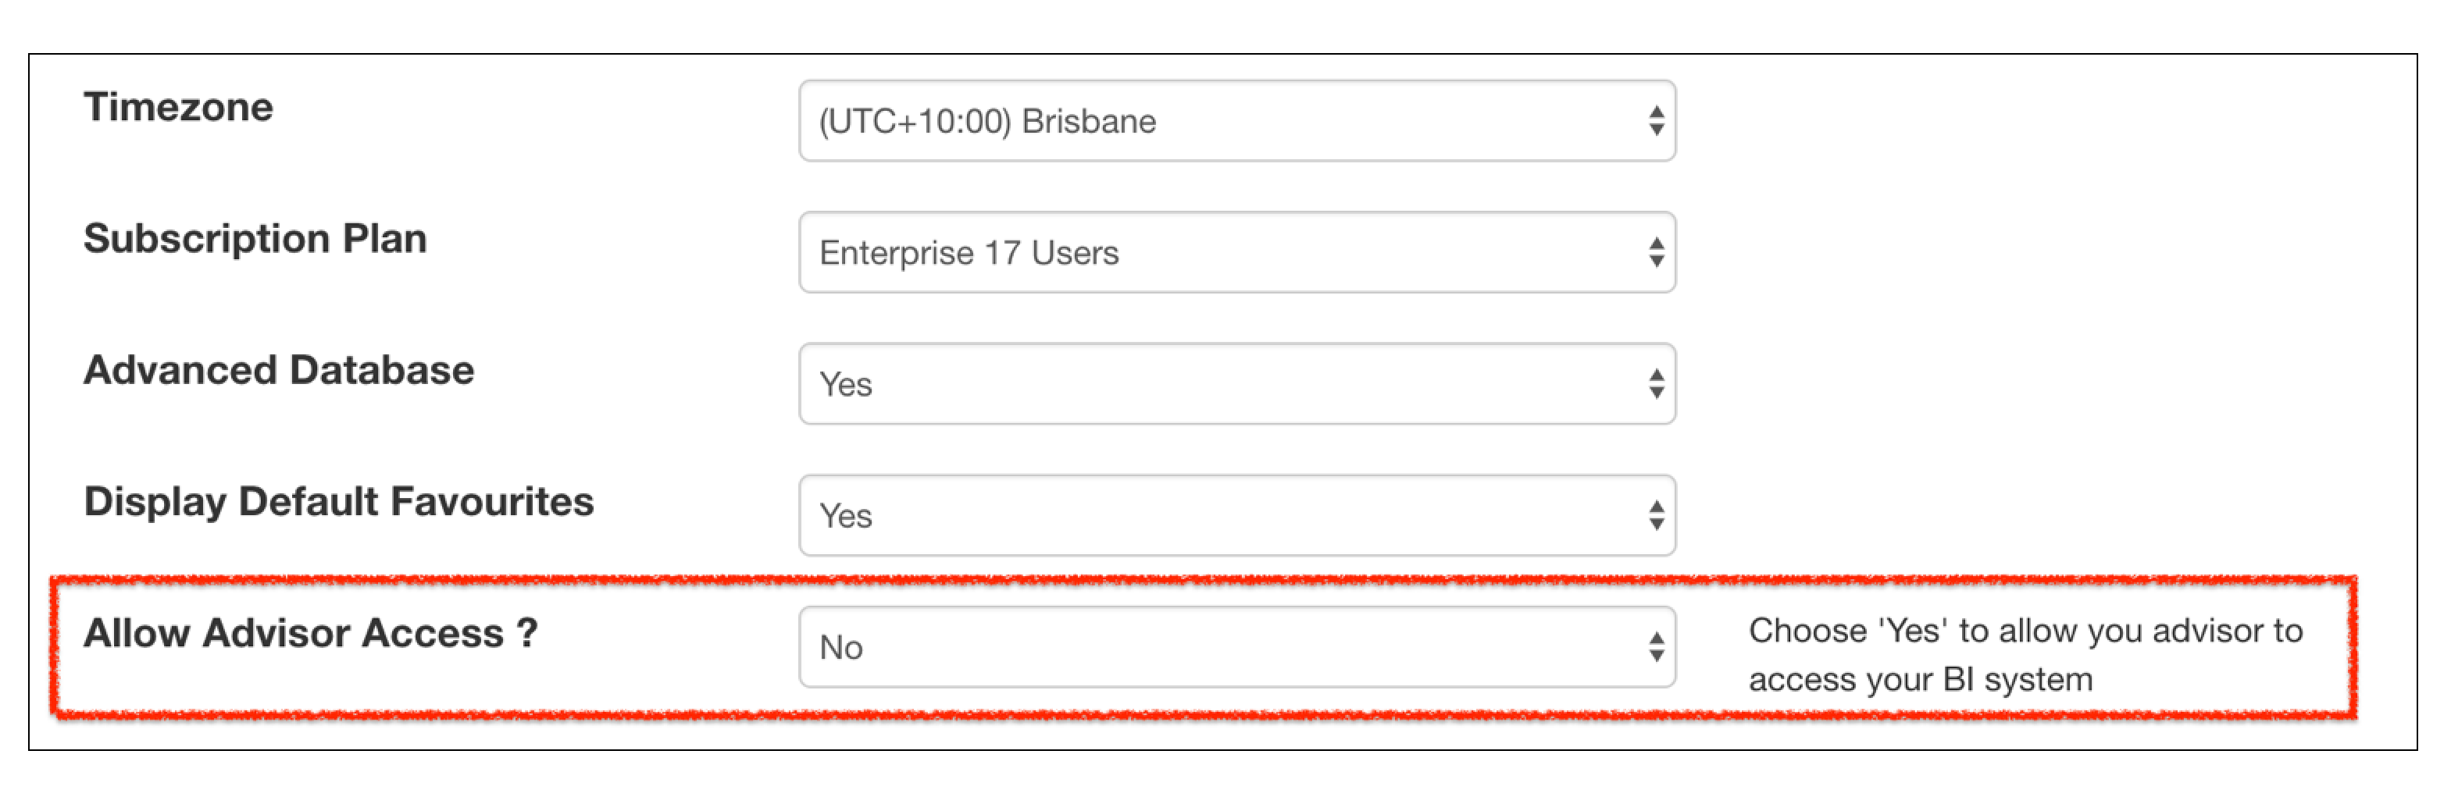Image resolution: width=2451 pixels, height=804 pixels.
Task: Click the Subscription Plan label
Action: (x=255, y=237)
